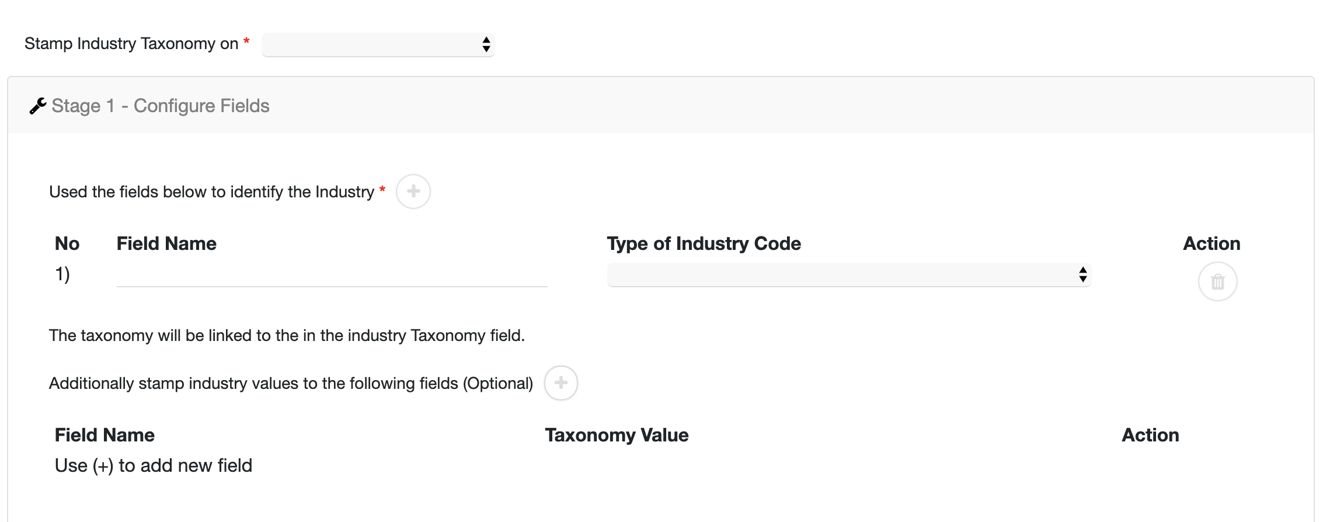Click the Field Name header beside Taxonomy Value
Image resolution: width=1323 pixels, height=522 pixels.
(105, 435)
